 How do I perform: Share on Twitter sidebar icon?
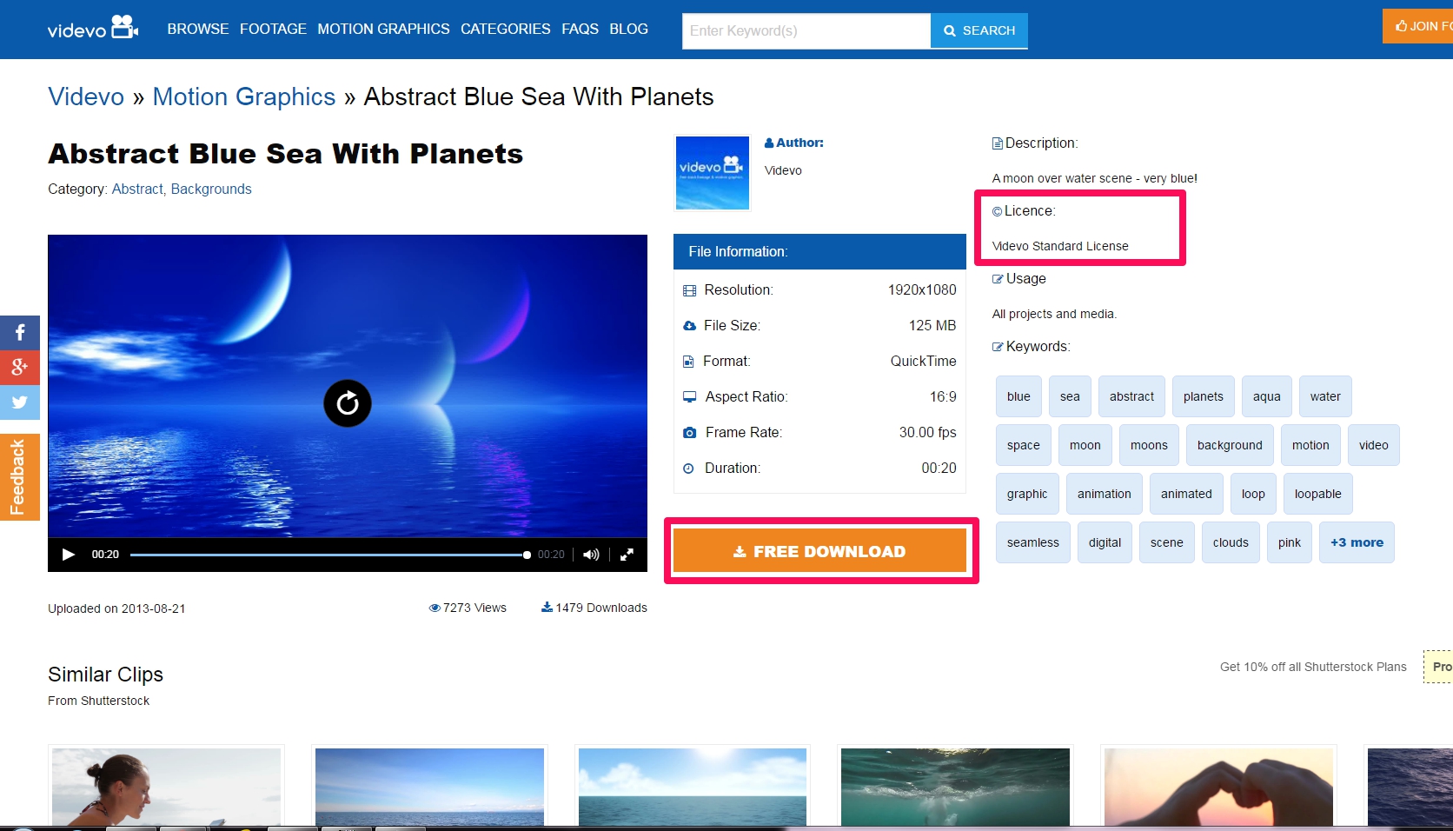20,402
